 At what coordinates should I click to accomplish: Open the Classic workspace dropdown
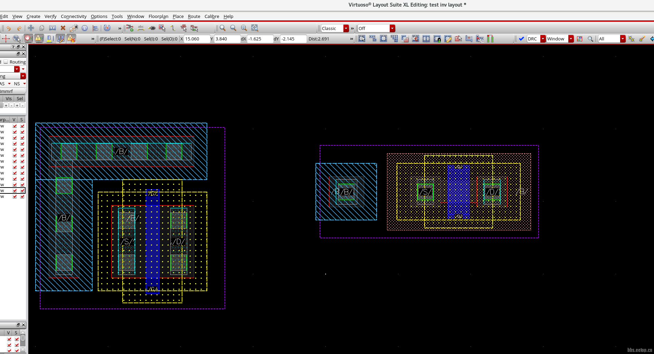[x=346, y=28]
